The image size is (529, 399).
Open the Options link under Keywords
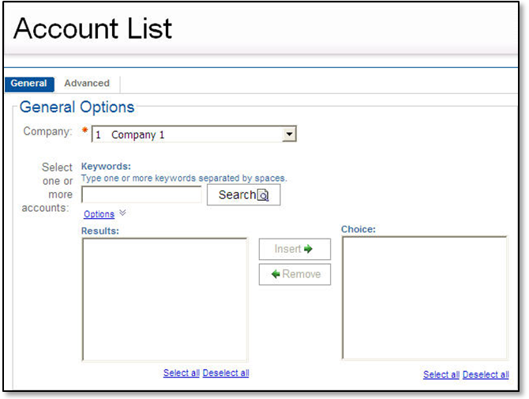click(x=99, y=214)
